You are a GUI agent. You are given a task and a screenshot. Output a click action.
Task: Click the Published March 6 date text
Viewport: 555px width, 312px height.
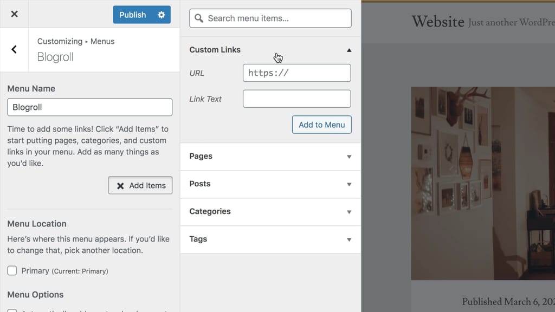pos(508,302)
